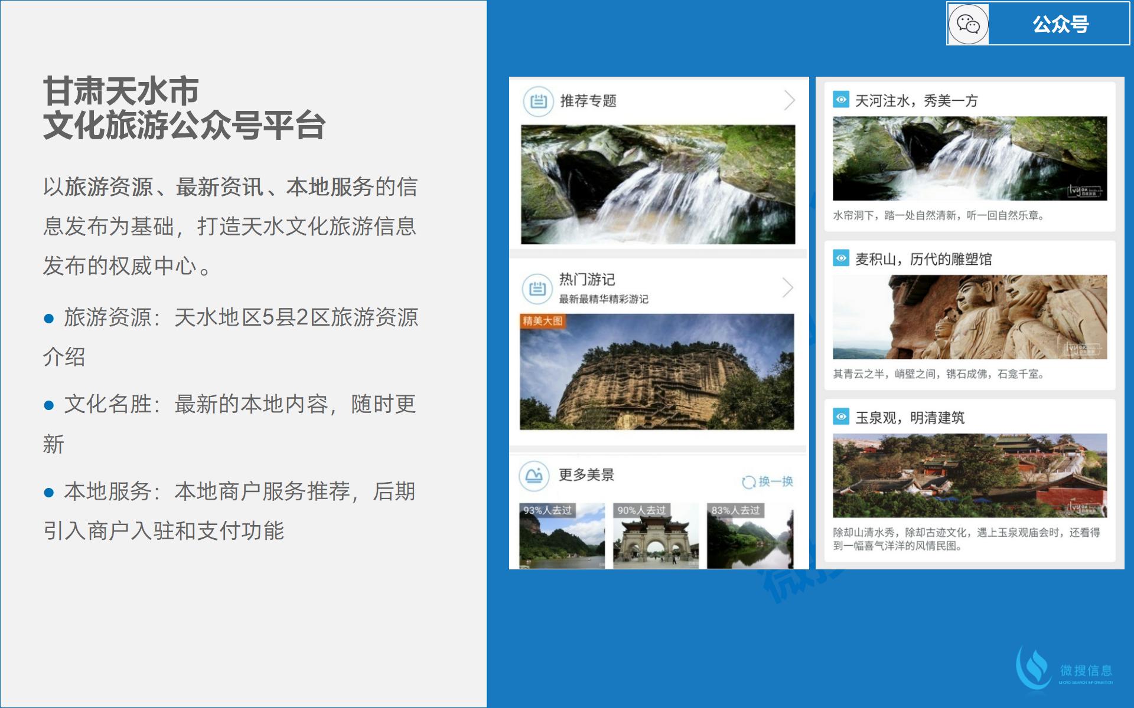
Task: Click the 热门游记 journal icon
Action: [536, 288]
